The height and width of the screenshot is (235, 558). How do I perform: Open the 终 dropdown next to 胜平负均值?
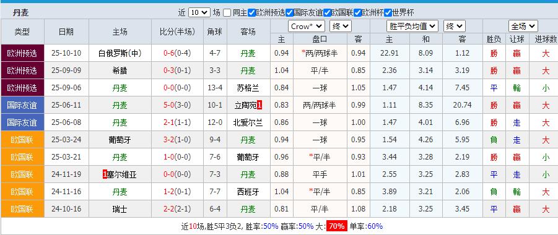pyautogui.click(x=455, y=26)
